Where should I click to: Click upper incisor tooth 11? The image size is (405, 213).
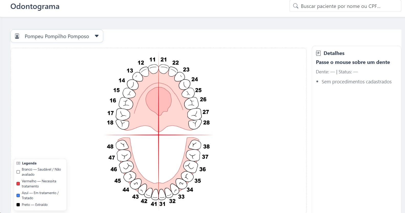(x=153, y=69)
